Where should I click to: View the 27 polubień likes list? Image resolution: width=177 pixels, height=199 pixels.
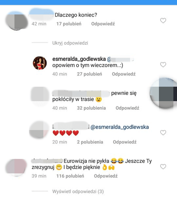click(89, 74)
